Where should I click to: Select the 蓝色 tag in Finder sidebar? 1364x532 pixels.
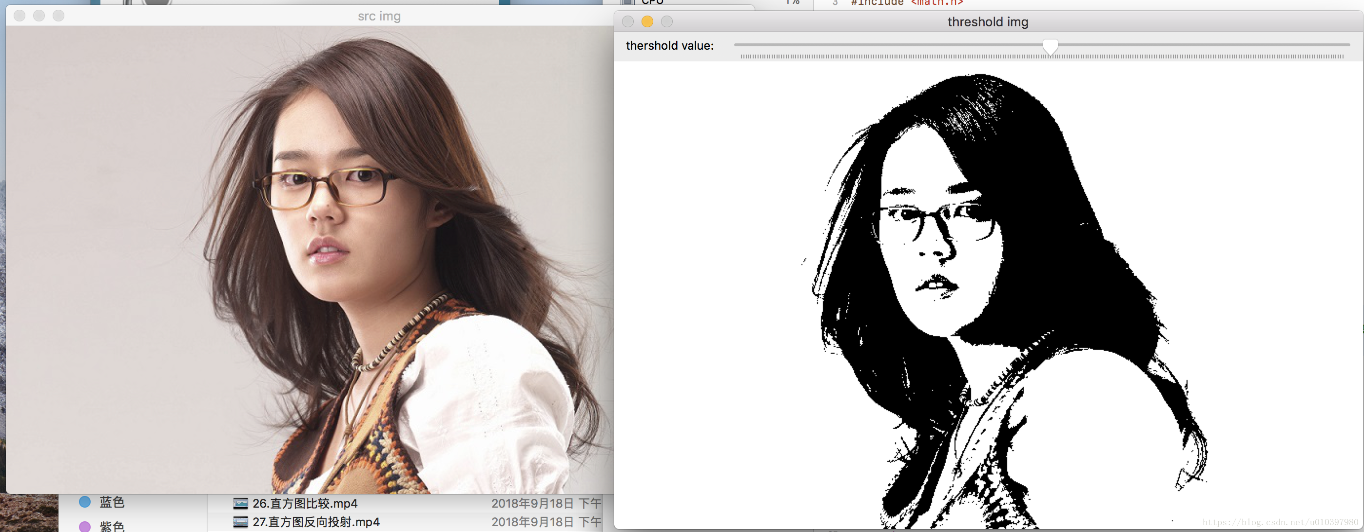click(112, 502)
